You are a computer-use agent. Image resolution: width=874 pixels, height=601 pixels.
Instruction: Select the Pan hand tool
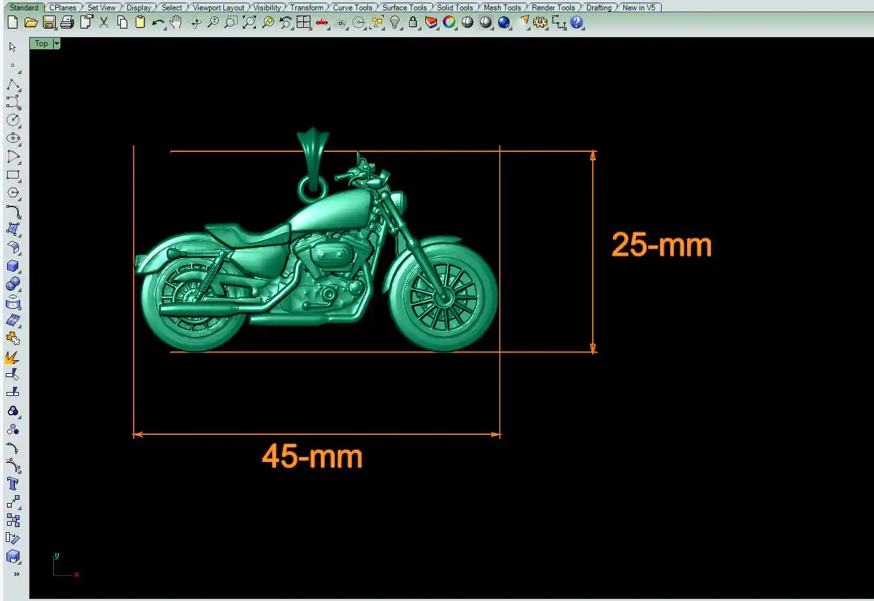coord(176,23)
